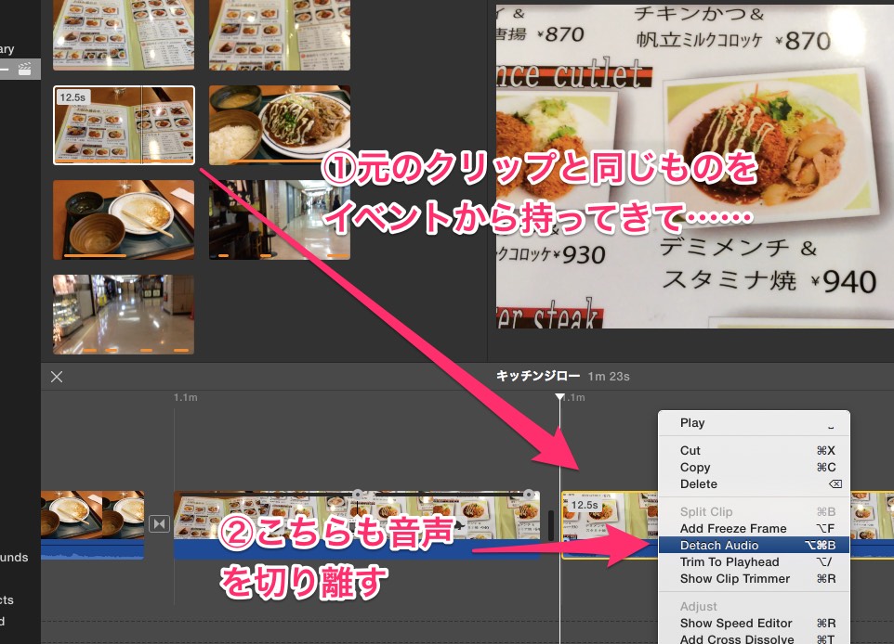Image resolution: width=894 pixels, height=644 pixels.
Task: Close the キッチンジロー timeline with the X
Action: pos(58,377)
